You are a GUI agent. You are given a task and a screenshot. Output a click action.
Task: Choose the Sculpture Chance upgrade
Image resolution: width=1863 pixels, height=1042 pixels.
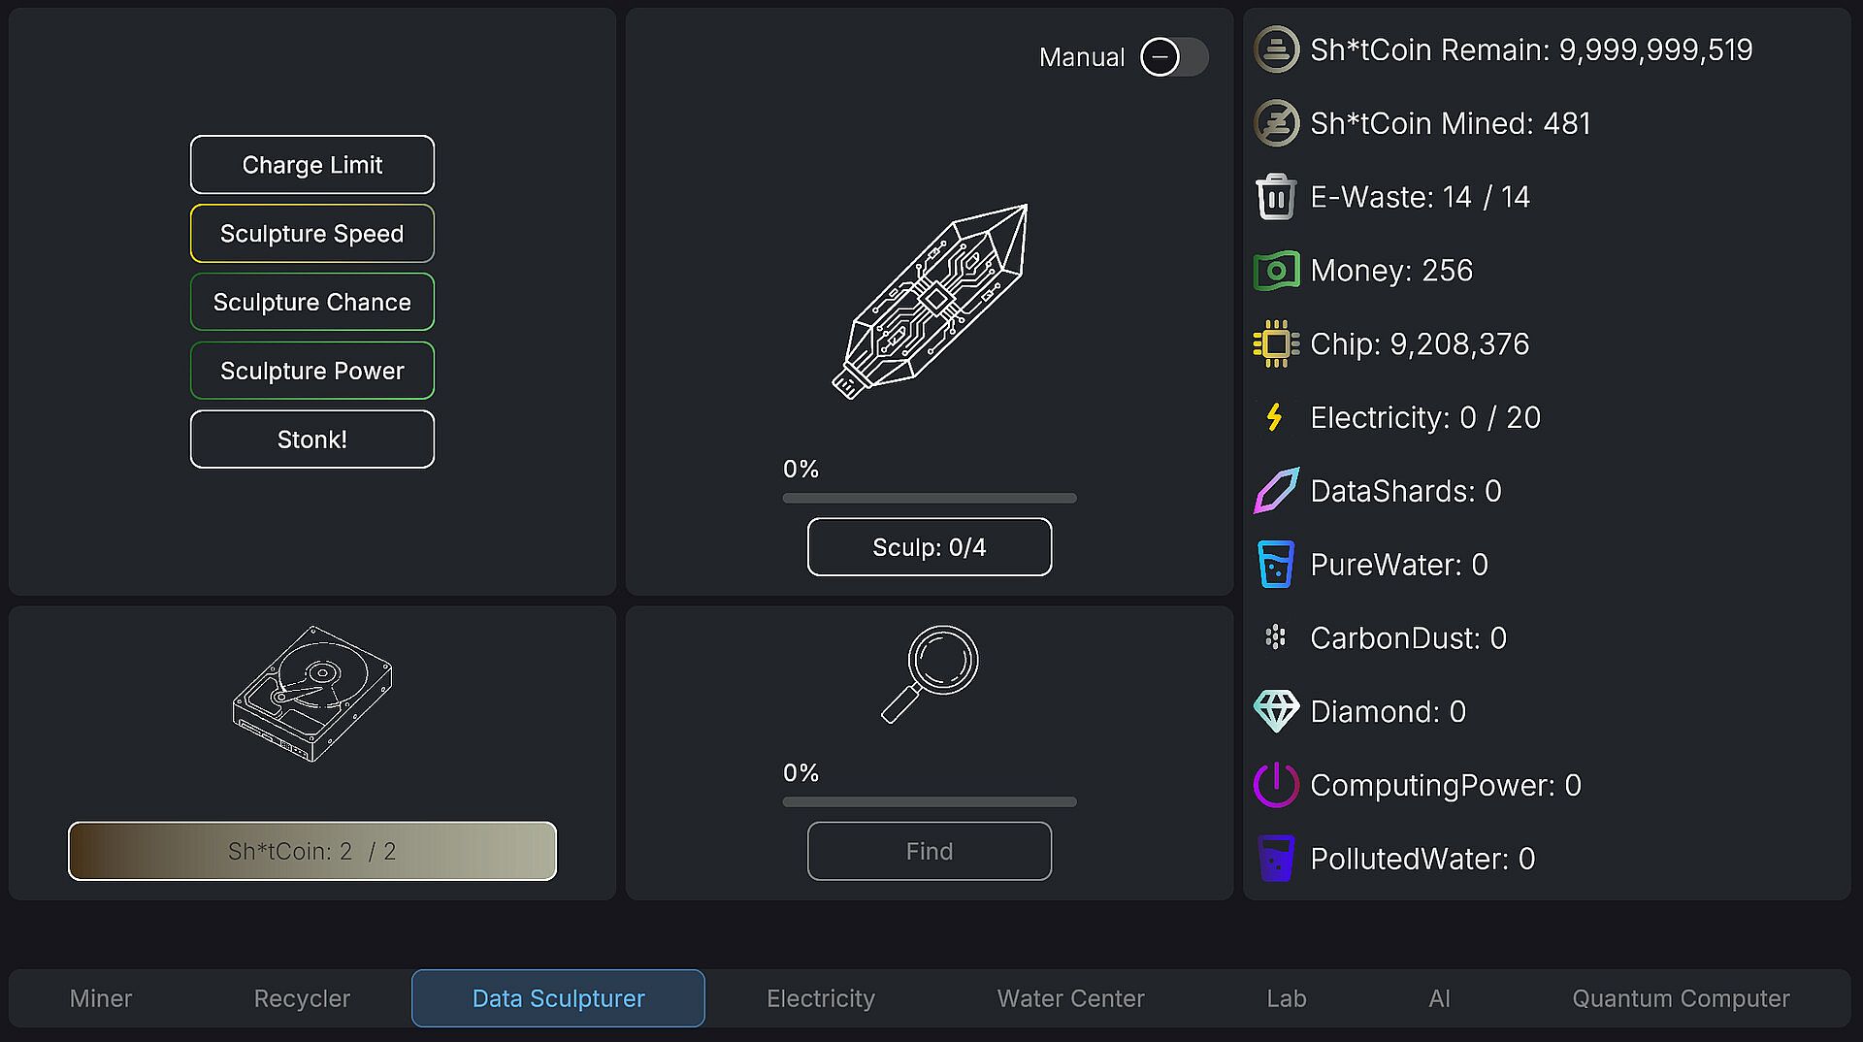(x=312, y=303)
